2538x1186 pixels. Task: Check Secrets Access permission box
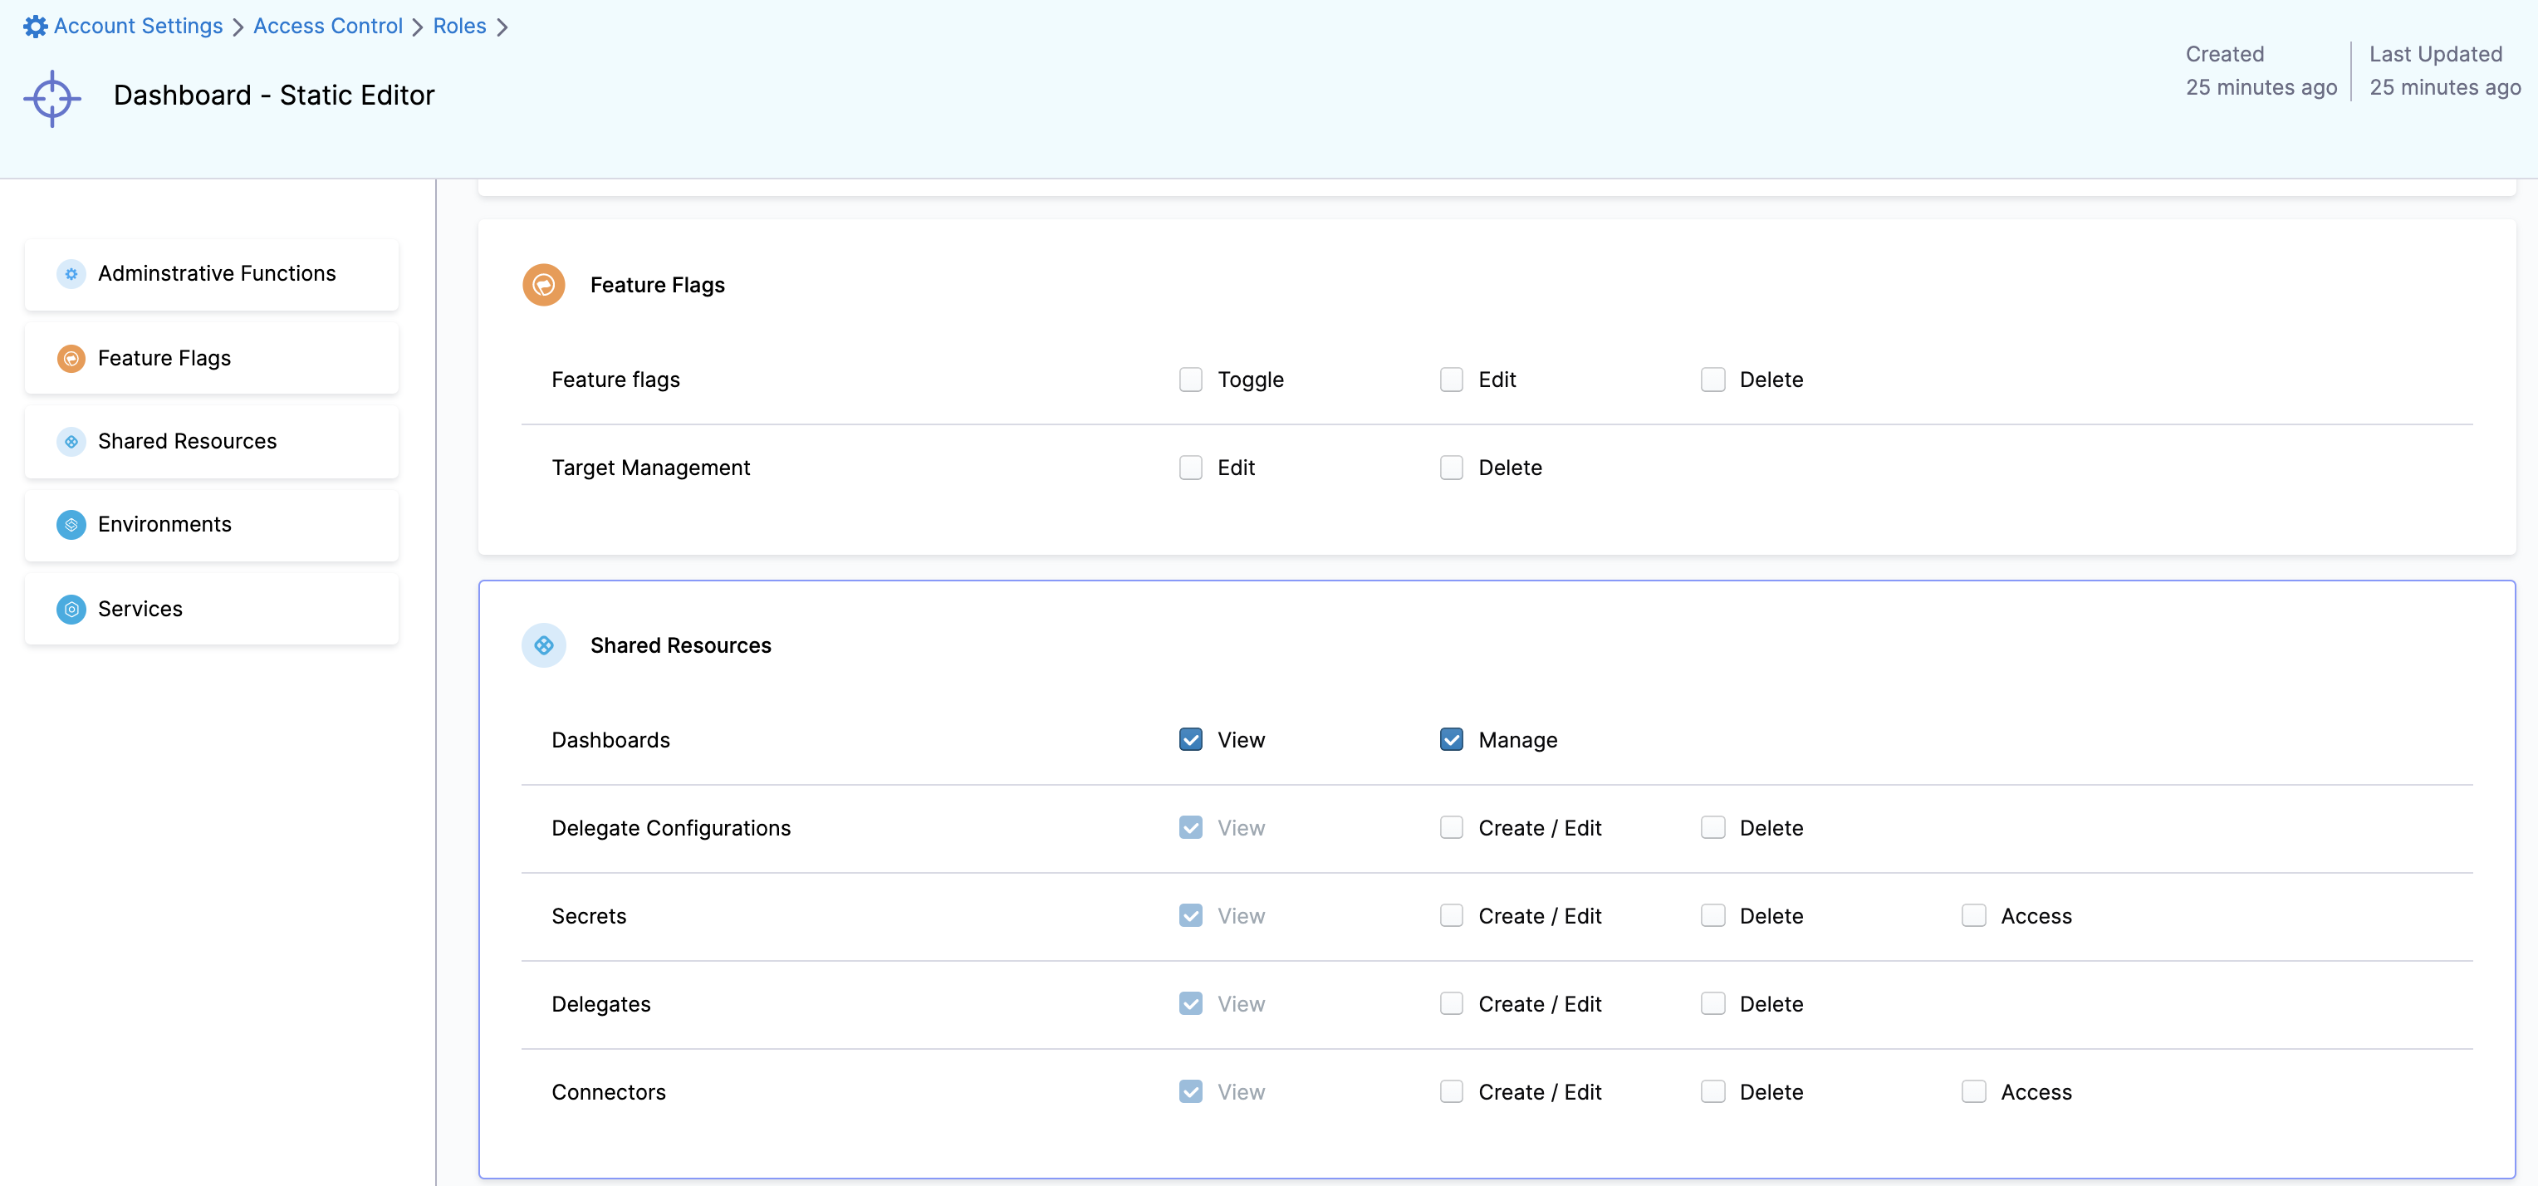(x=1973, y=916)
